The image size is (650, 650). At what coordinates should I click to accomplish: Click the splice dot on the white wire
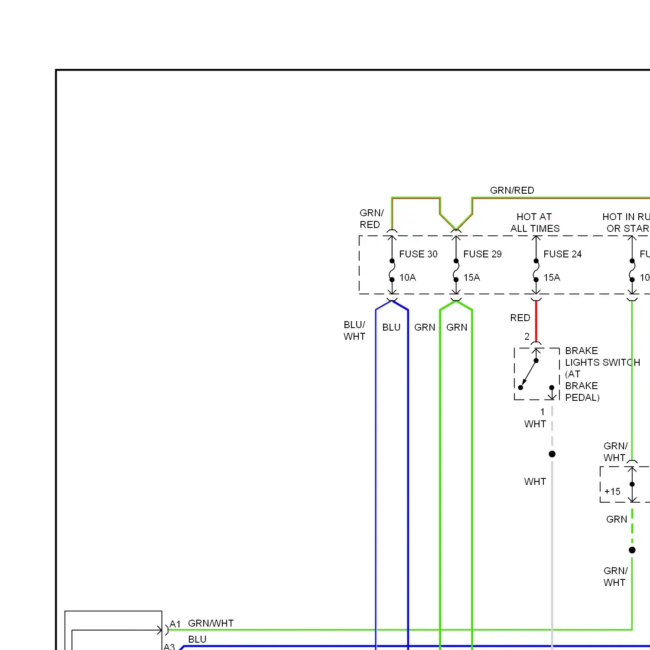(552, 454)
